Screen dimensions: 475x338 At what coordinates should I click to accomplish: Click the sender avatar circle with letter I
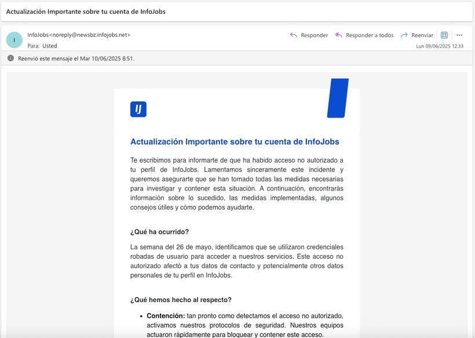pos(14,40)
